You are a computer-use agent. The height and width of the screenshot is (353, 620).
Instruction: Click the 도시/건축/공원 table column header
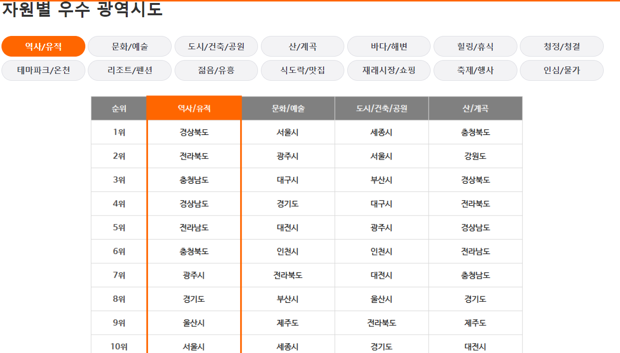tap(382, 108)
